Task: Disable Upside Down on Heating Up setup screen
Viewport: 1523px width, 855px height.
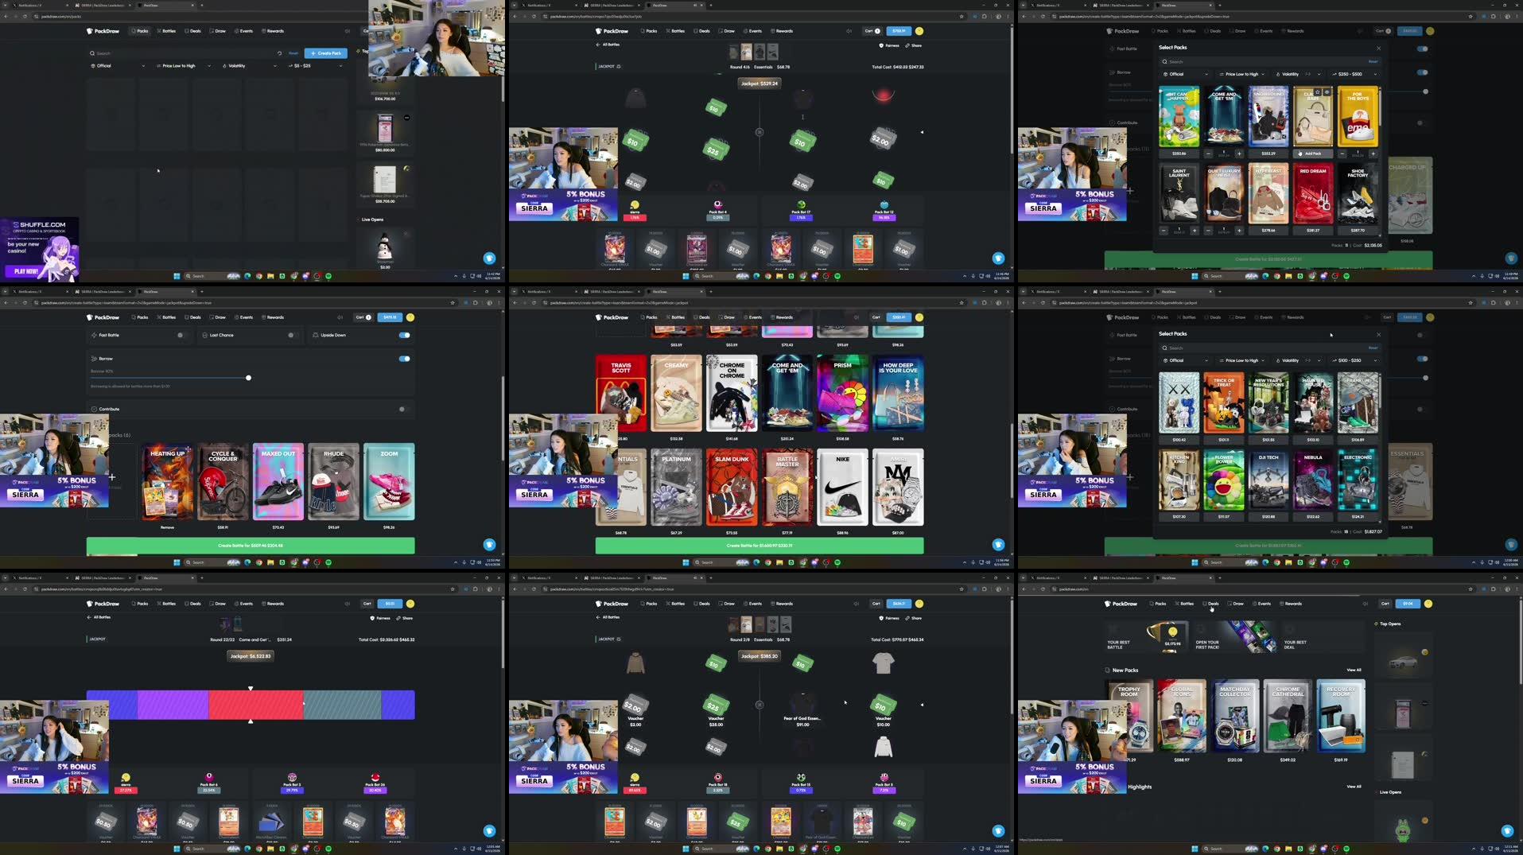Action: click(x=404, y=335)
